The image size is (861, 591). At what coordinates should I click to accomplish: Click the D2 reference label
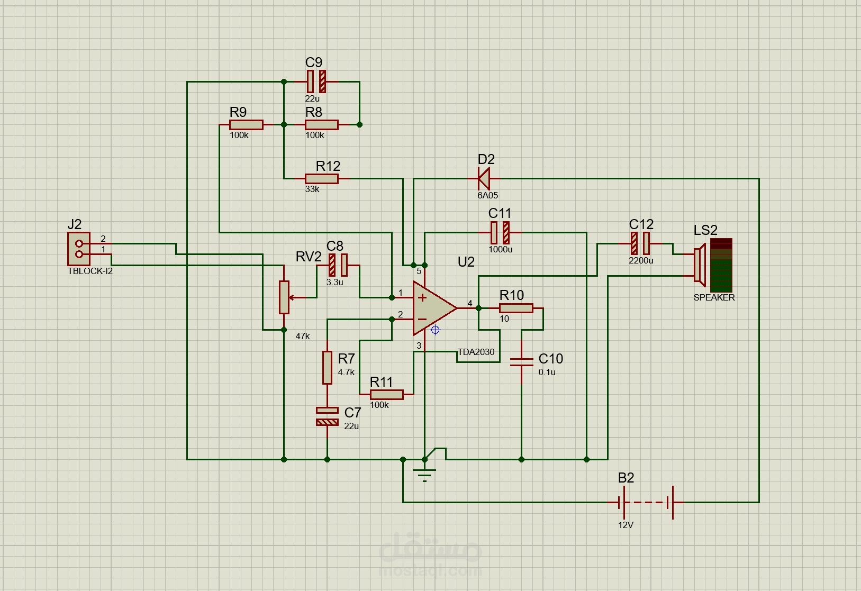coord(486,159)
